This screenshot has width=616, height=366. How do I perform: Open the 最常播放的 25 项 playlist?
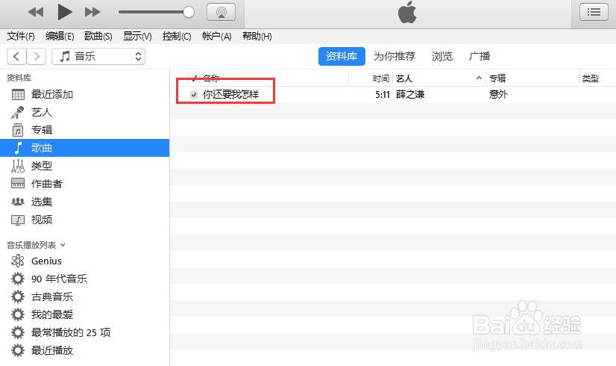(84, 332)
